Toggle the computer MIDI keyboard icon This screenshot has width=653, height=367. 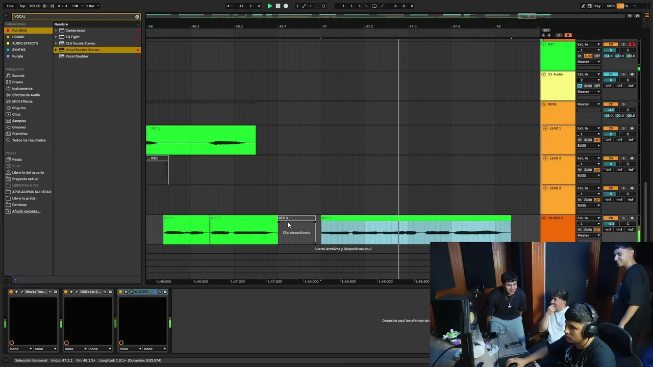click(x=590, y=6)
